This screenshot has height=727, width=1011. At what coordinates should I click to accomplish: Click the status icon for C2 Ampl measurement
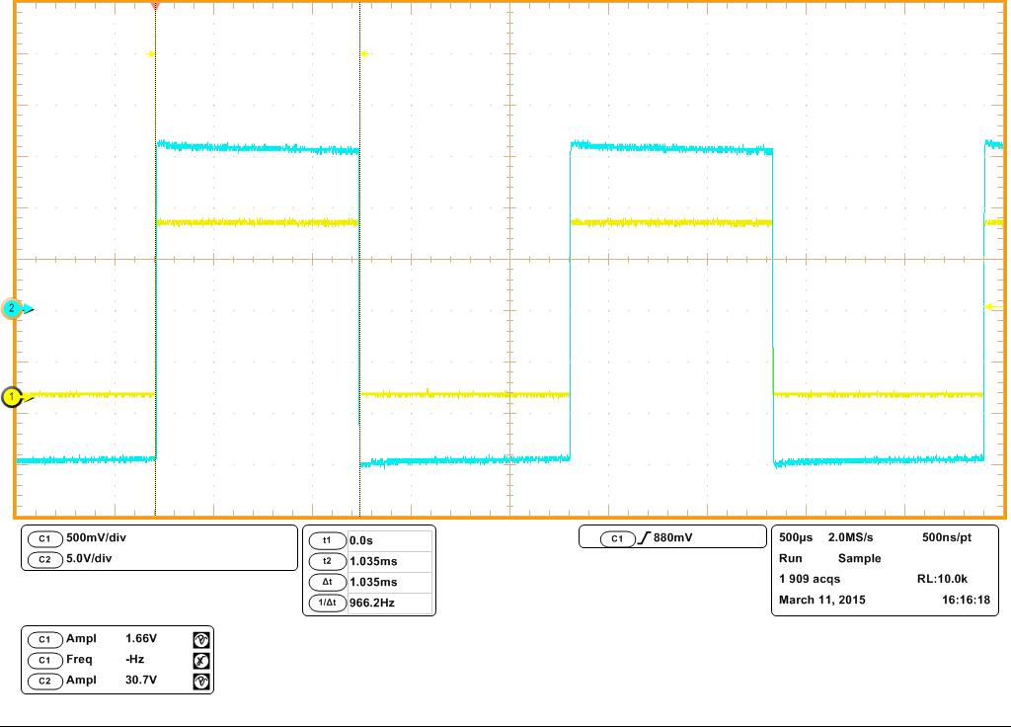(201, 682)
